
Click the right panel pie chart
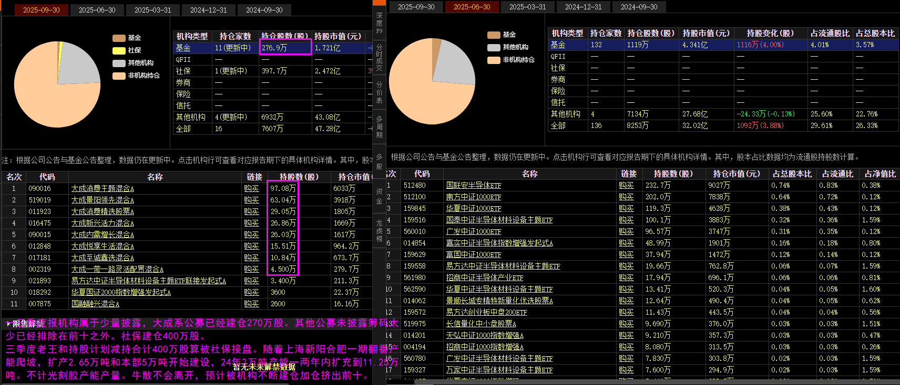pos(432,81)
